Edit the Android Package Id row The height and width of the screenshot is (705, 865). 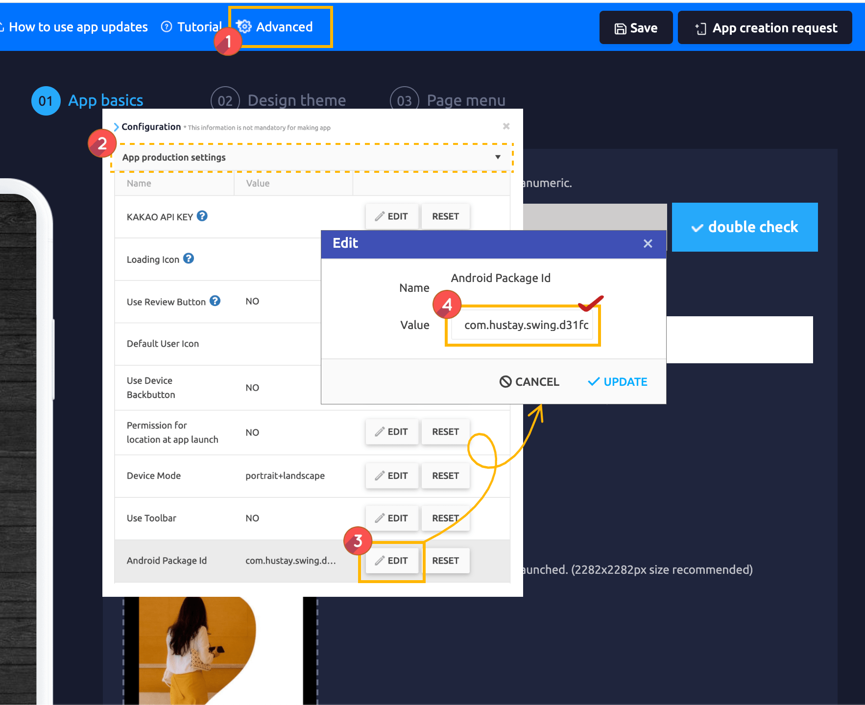(x=391, y=561)
